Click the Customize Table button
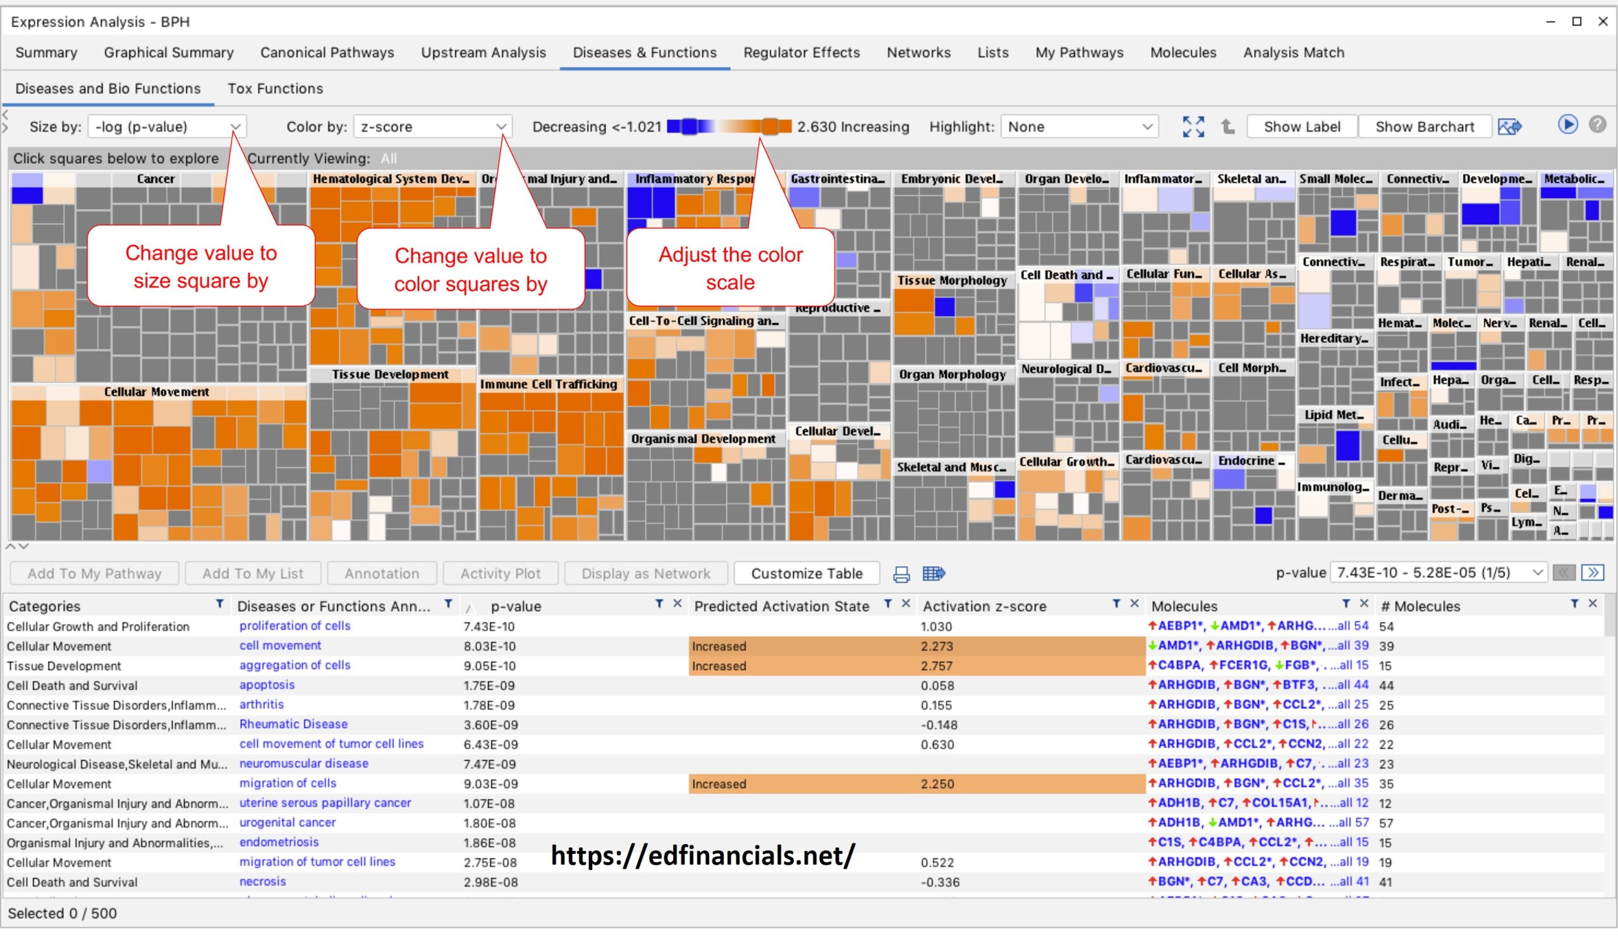The width and height of the screenshot is (1618, 945). [x=806, y=574]
